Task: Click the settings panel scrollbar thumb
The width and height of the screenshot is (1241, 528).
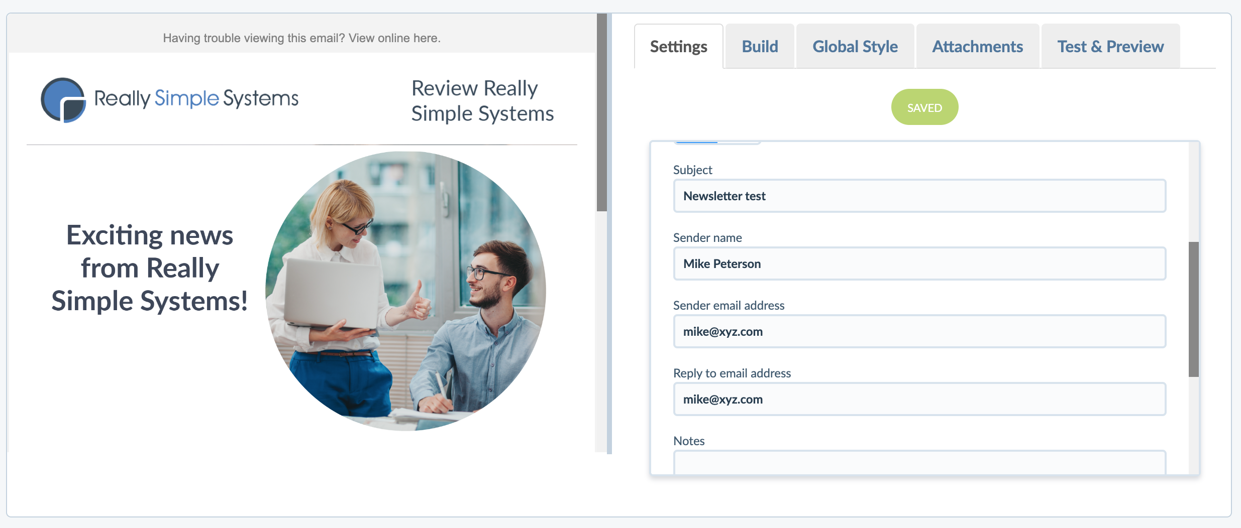Action: (x=1194, y=309)
